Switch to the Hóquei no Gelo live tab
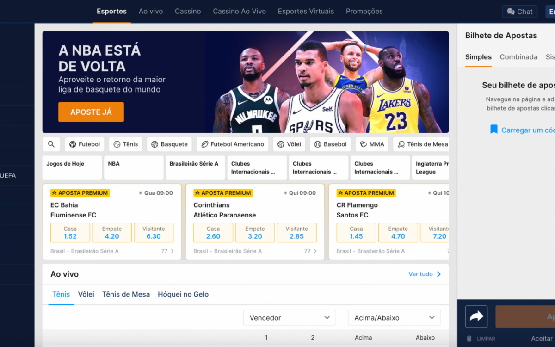The width and height of the screenshot is (555, 347). [x=183, y=294]
